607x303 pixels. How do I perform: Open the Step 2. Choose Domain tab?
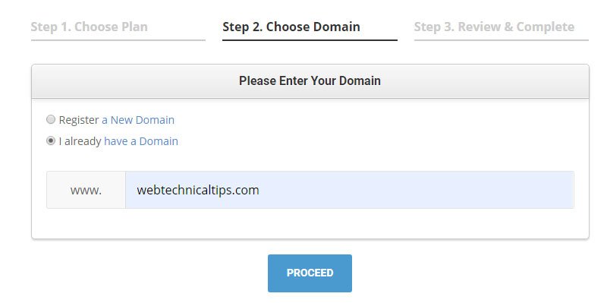291,27
